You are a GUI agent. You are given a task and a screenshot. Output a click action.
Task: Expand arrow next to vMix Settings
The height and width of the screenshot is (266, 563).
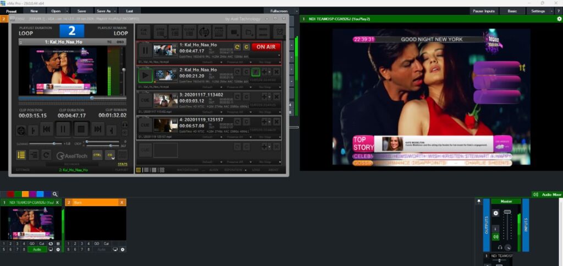(x=552, y=11)
